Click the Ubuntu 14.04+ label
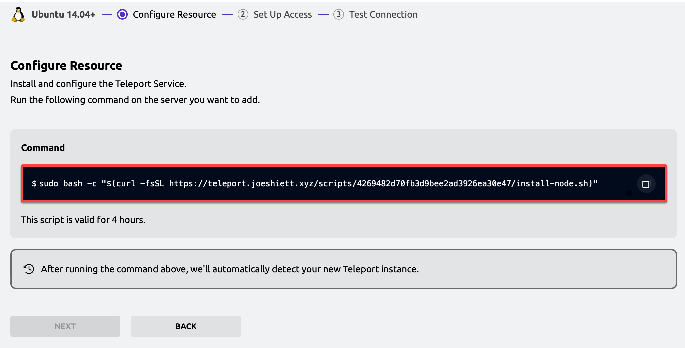 pyautogui.click(x=63, y=14)
